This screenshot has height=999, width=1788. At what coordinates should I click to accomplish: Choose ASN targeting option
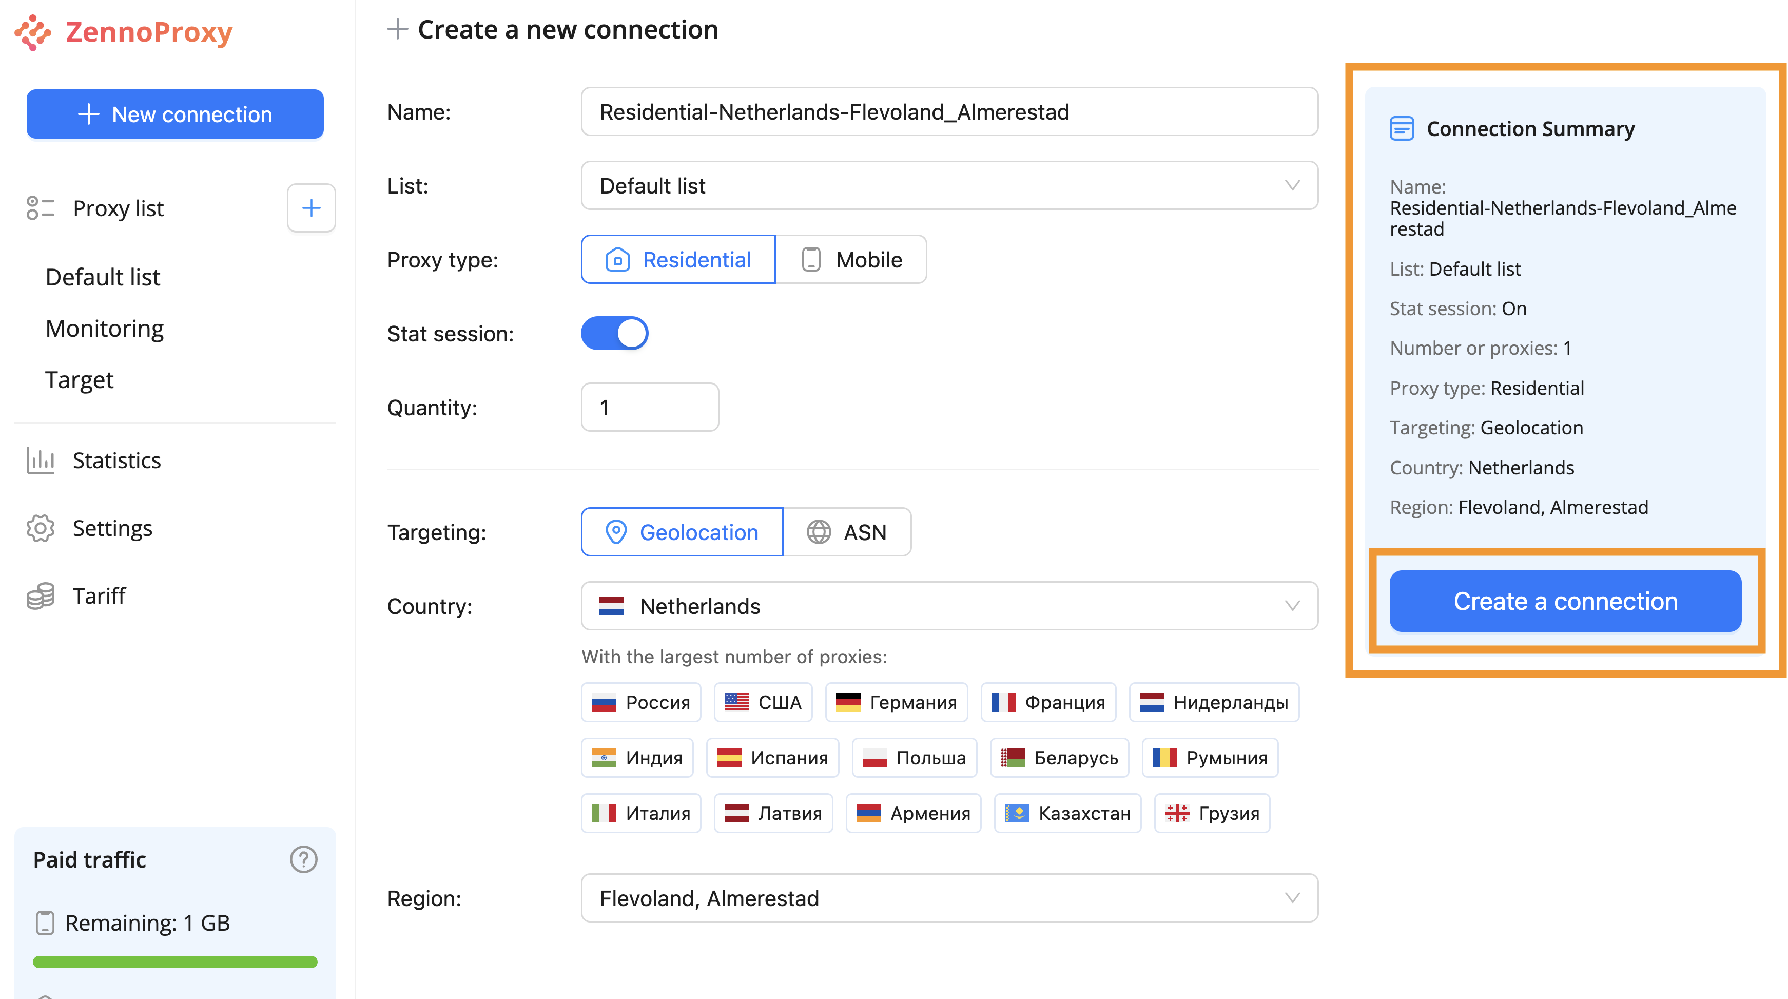click(847, 532)
